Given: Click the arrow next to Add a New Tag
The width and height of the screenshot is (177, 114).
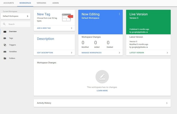Looking at the screenshot, I should click(72, 28).
